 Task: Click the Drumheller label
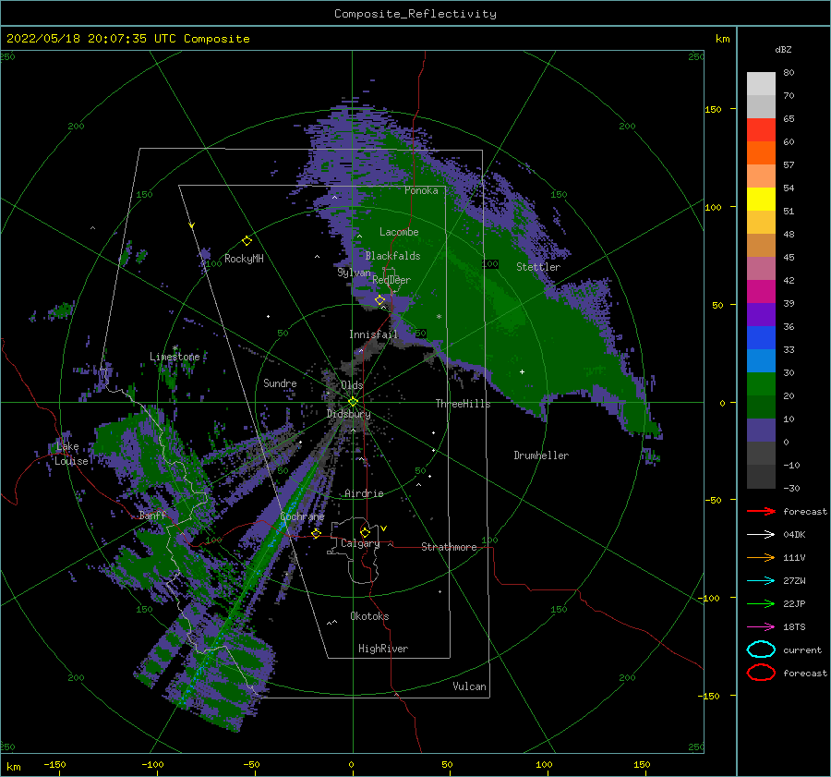coord(541,455)
